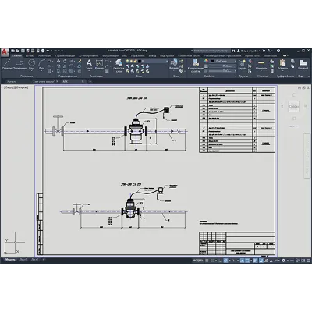Select the Circle (Круг) tool
The image size is (312, 312).
point(32,65)
